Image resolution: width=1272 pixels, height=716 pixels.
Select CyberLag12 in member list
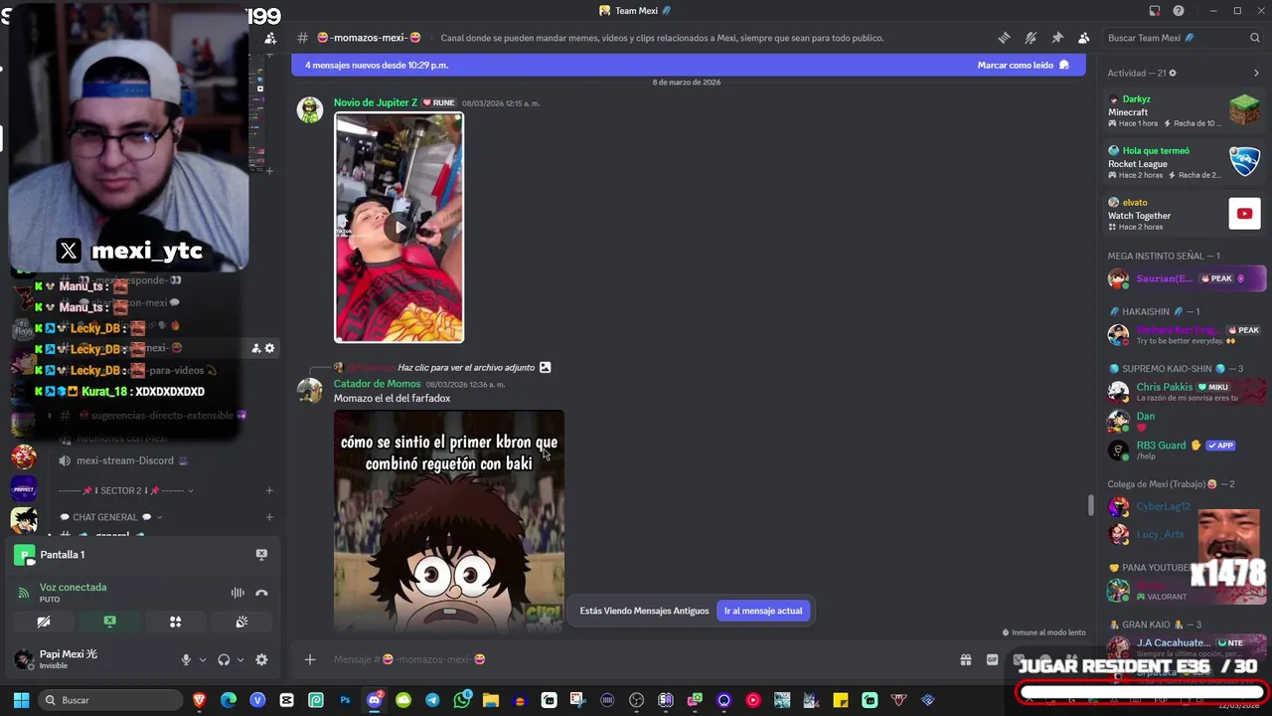coord(1184,507)
